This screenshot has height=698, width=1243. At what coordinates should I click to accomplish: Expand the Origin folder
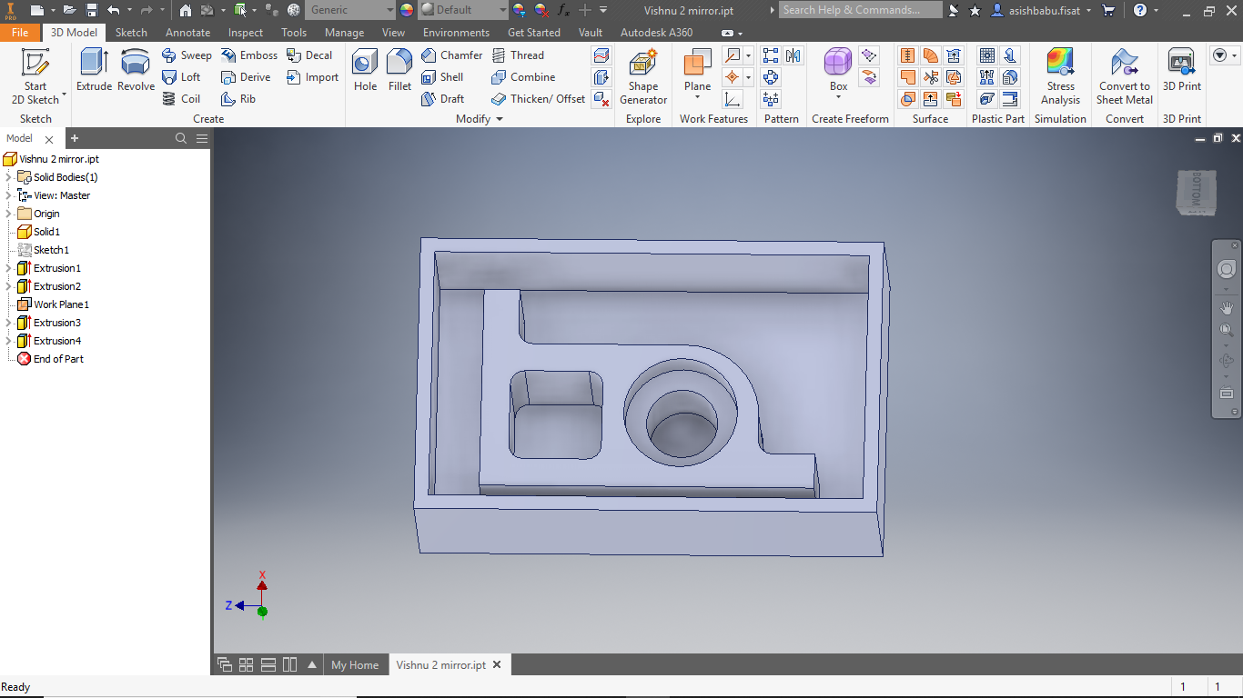8,214
